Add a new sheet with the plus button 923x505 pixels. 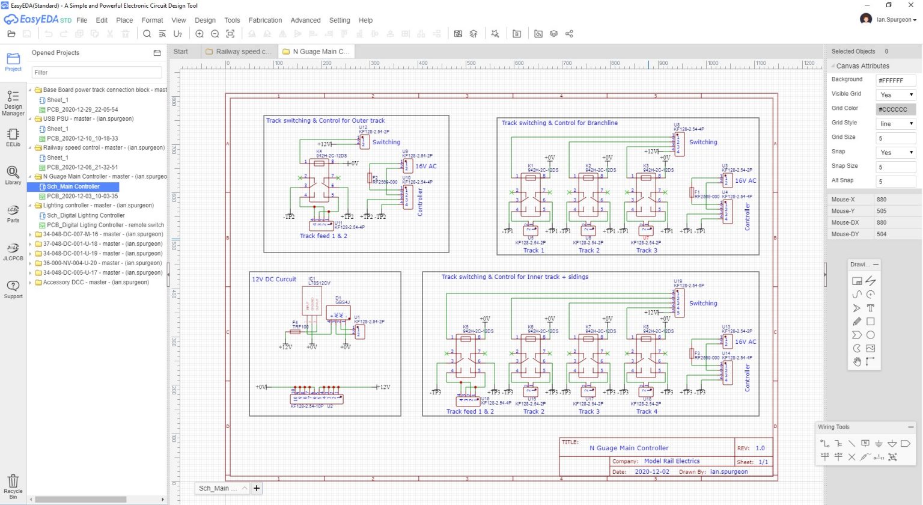click(257, 488)
